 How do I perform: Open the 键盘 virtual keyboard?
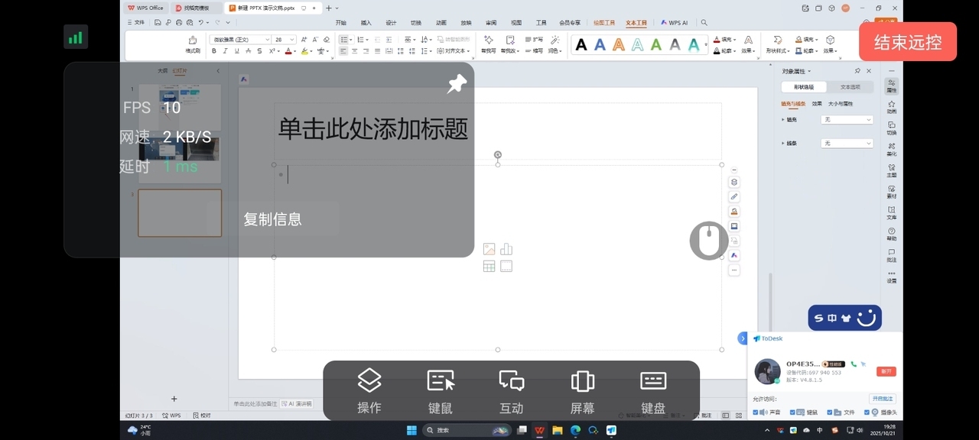pyautogui.click(x=653, y=390)
